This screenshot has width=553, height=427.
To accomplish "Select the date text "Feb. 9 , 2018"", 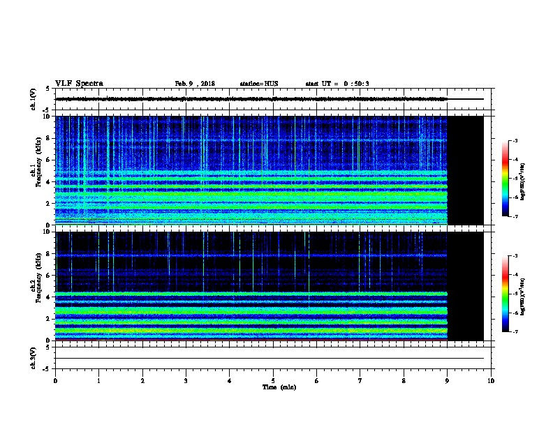I will click(195, 84).
